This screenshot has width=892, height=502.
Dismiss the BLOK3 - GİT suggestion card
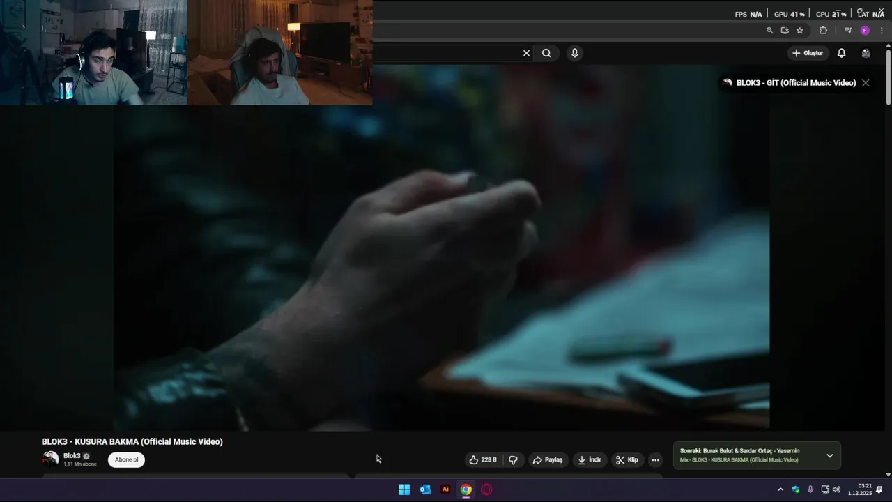(x=866, y=83)
